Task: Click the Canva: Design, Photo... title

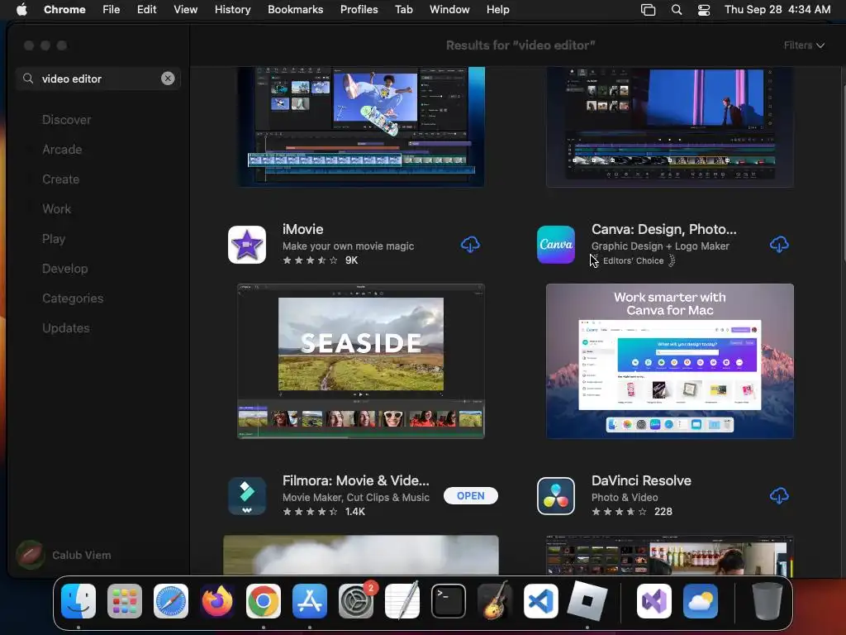Action: click(663, 229)
